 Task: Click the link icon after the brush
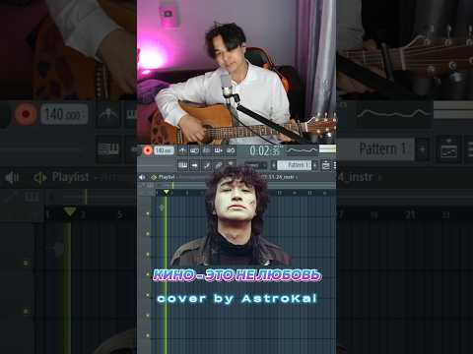(219, 165)
